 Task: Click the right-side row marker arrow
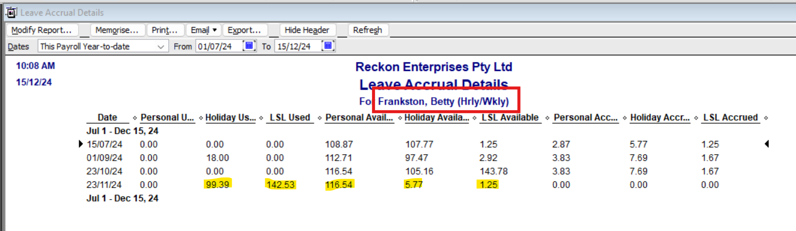pos(767,144)
